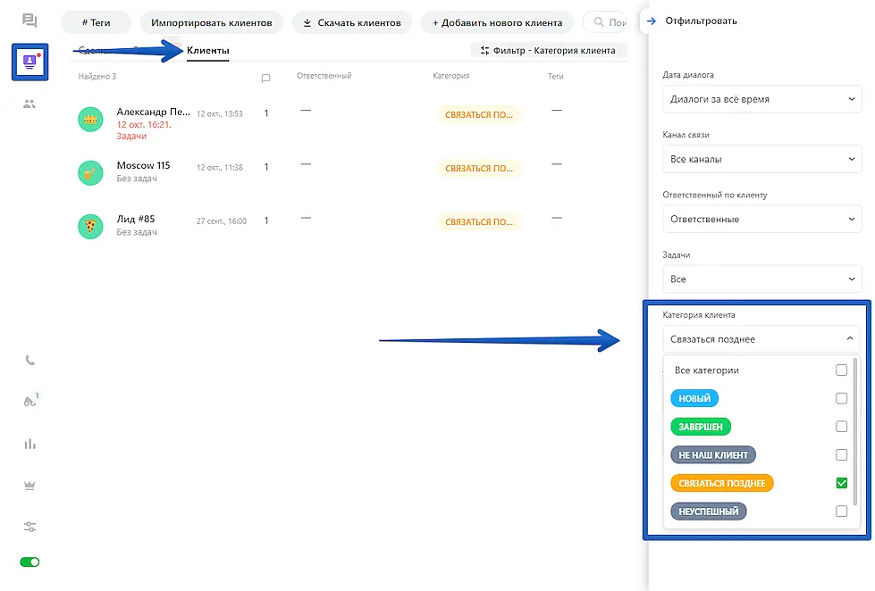Switch to the 'Клиенты' tab
This screenshot has width=875, height=591.
tap(207, 51)
